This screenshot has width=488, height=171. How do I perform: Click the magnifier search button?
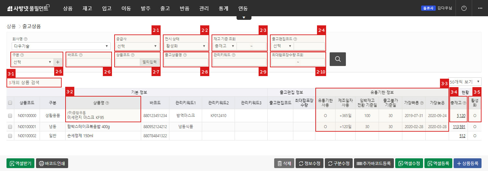pos(338,59)
